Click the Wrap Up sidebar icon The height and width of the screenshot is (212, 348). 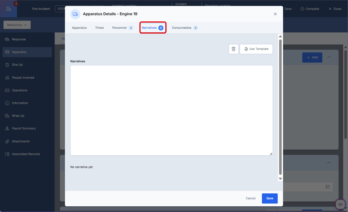click(x=7, y=116)
